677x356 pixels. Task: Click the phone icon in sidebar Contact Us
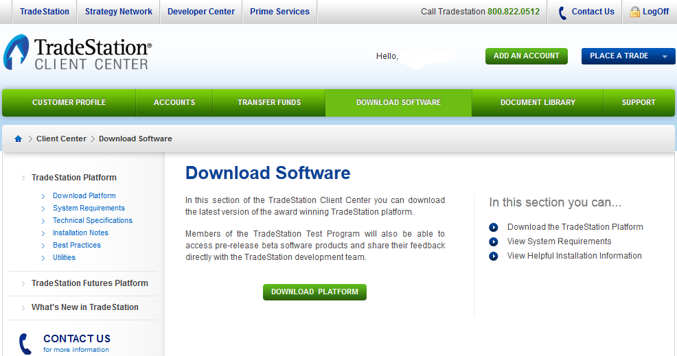[25, 344]
